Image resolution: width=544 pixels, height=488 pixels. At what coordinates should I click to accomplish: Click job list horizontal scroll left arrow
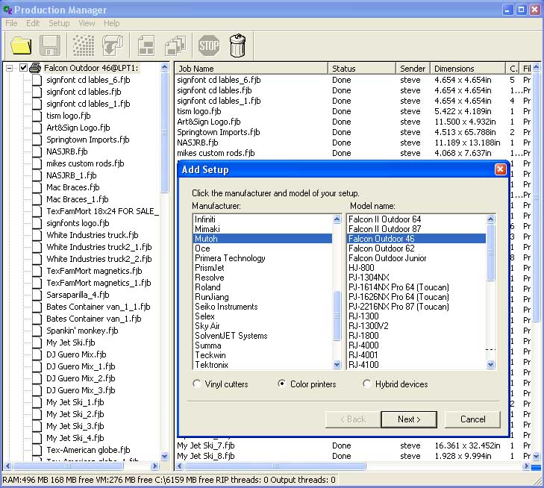pyautogui.click(x=179, y=466)
